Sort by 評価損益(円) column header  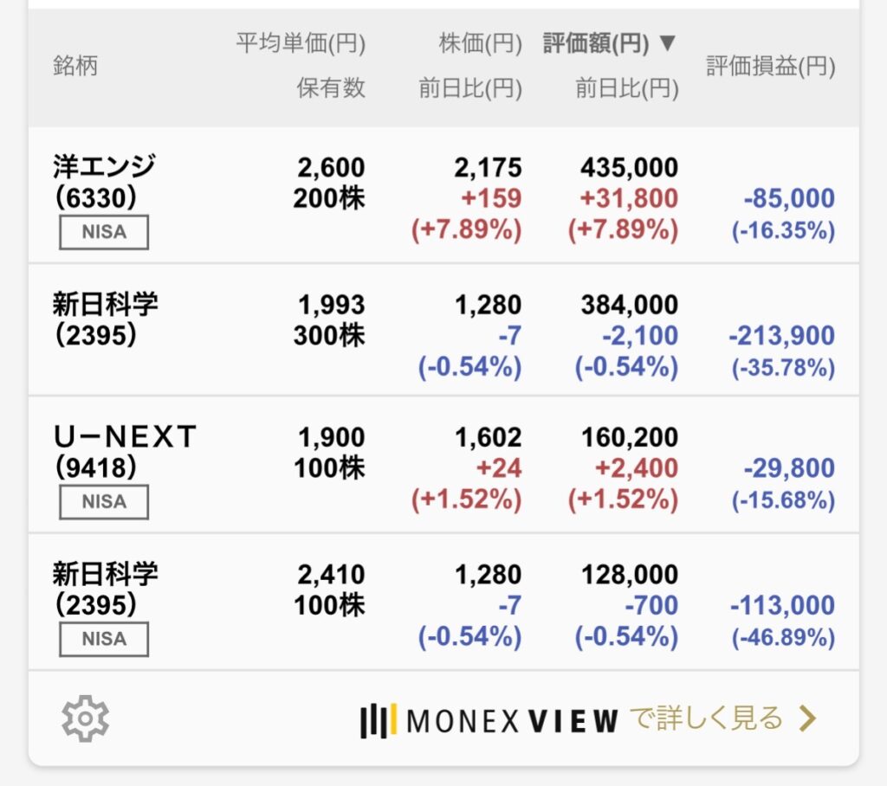point(770,66)
